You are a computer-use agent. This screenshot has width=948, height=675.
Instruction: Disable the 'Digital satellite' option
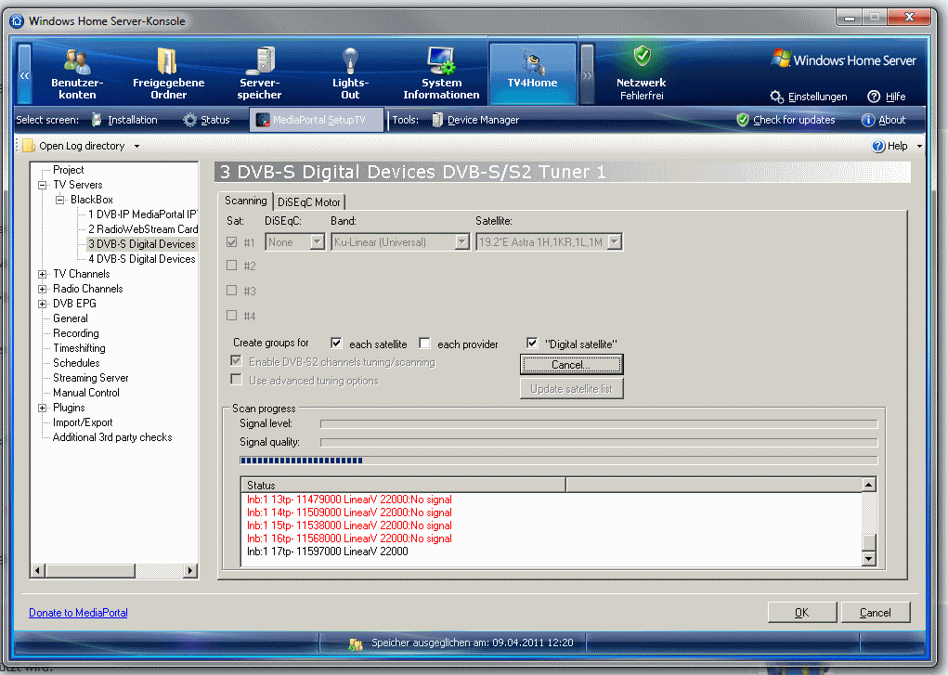coord(531,343)
